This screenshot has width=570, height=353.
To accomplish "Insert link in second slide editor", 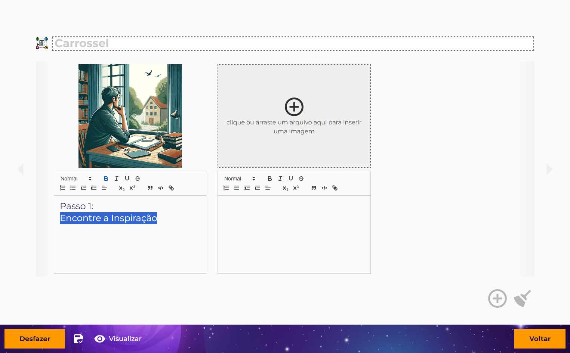I will (335, 188).
